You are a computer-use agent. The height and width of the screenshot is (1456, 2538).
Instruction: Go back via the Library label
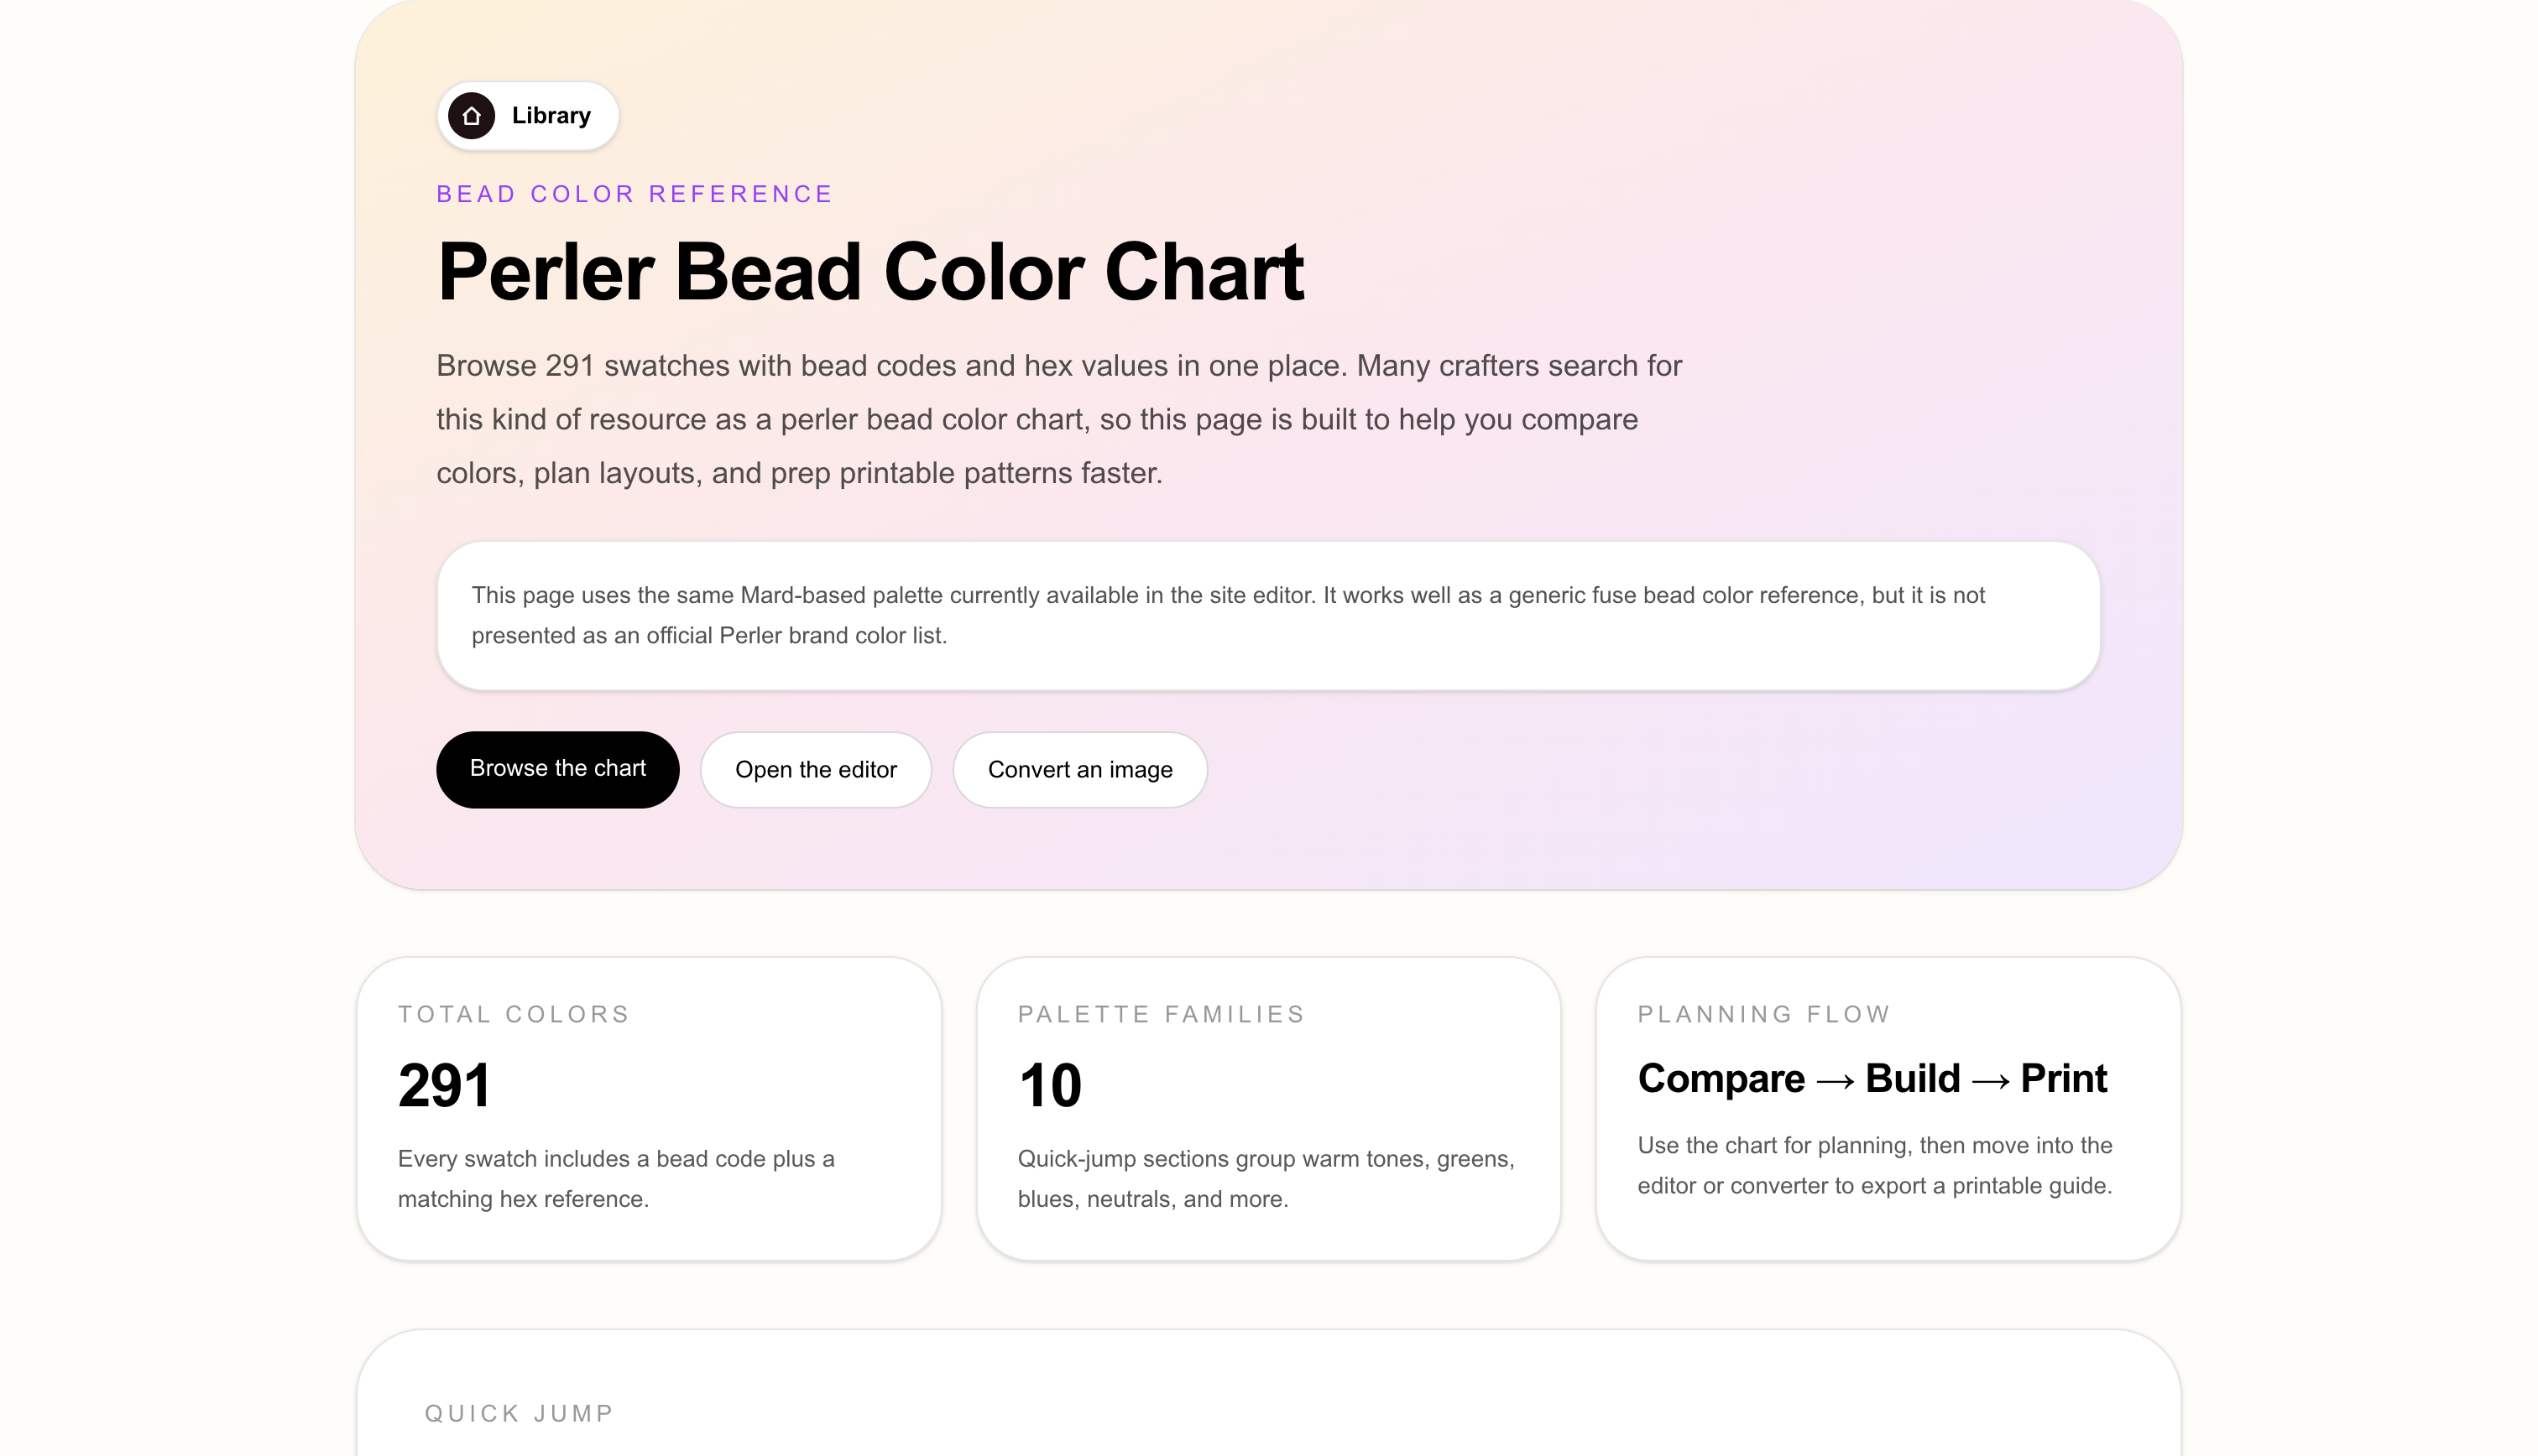point(551,116)
